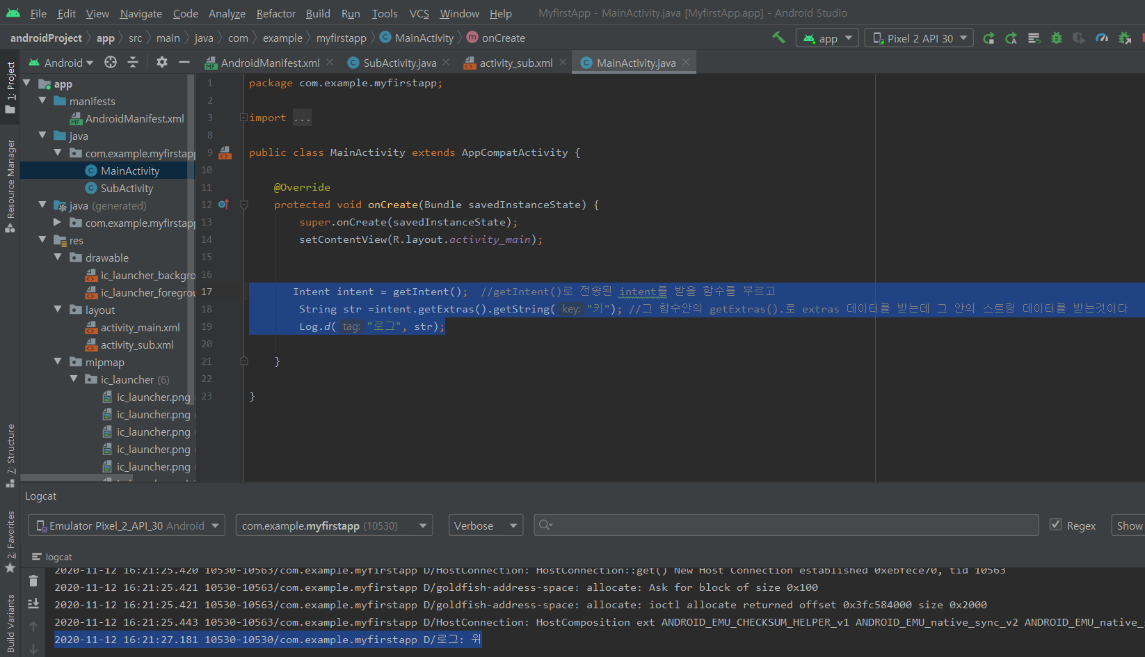Collapse the layout folder
Image resolution: width=1145 pixels, height=657 pixels.
(58, 310)
